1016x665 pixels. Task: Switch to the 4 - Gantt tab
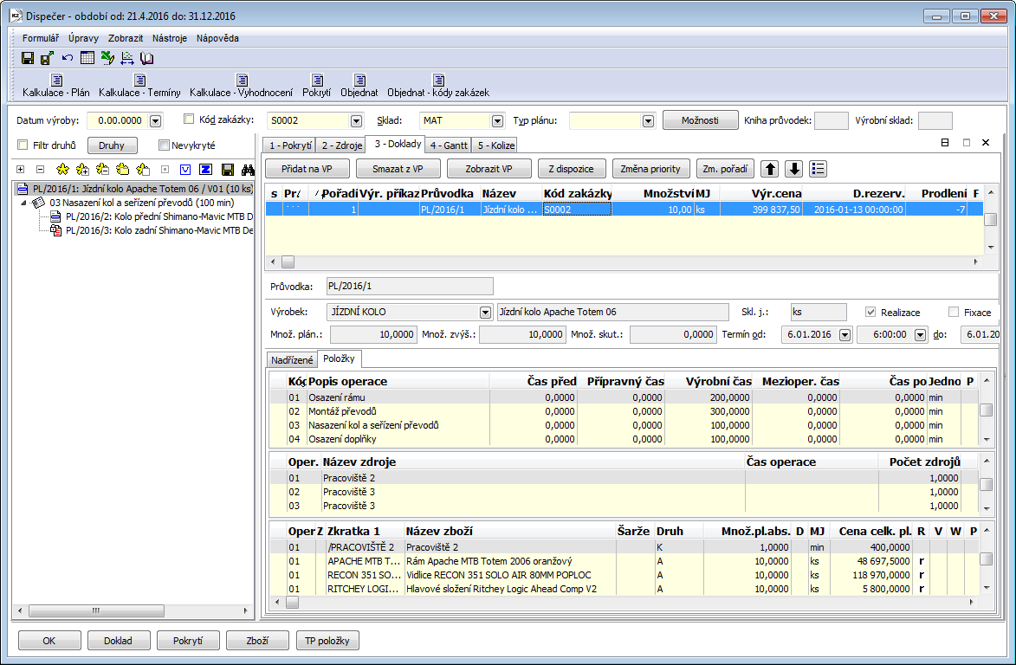[x=448, y=145]
